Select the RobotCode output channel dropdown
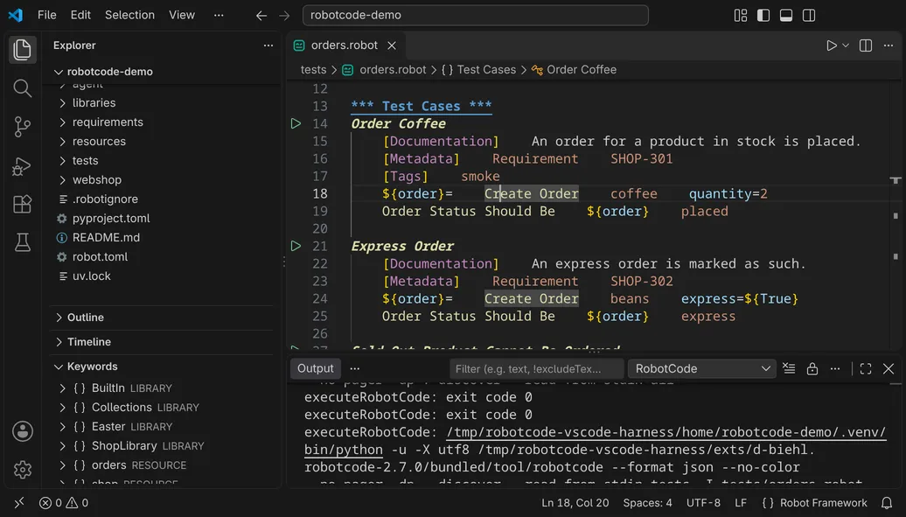The image size is (906, 517). pyautogui.click(x=702, y=368)
